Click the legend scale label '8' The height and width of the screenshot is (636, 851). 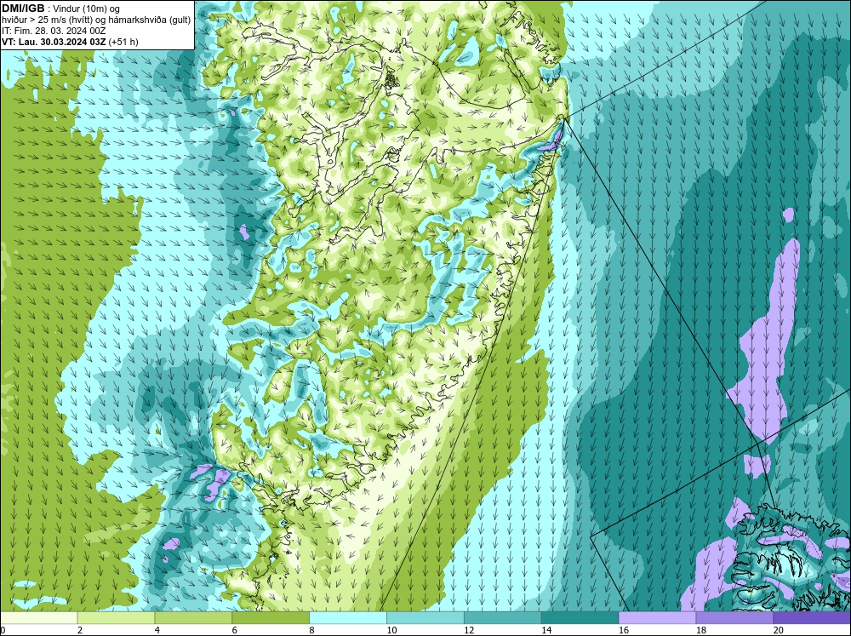(x=312, y=630)
